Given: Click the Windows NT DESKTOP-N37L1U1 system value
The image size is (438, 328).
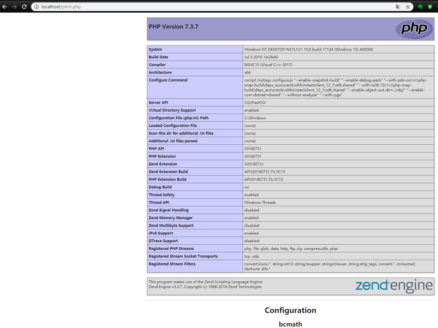Looking at the screenshot, I should click(308, 49).
